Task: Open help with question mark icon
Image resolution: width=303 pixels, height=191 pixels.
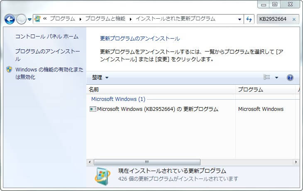Action: point(290,78)
